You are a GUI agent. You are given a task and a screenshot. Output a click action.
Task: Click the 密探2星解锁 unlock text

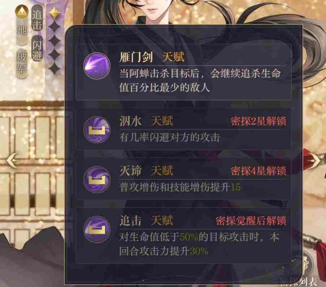click(x=258, y=121)
